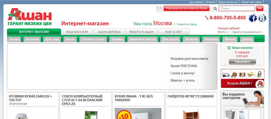Screen dimensions: 271x119
Task: Open the НАМ 12 ЛЕТ! tab
Action: pyautogui.click(x=174, y=32)
